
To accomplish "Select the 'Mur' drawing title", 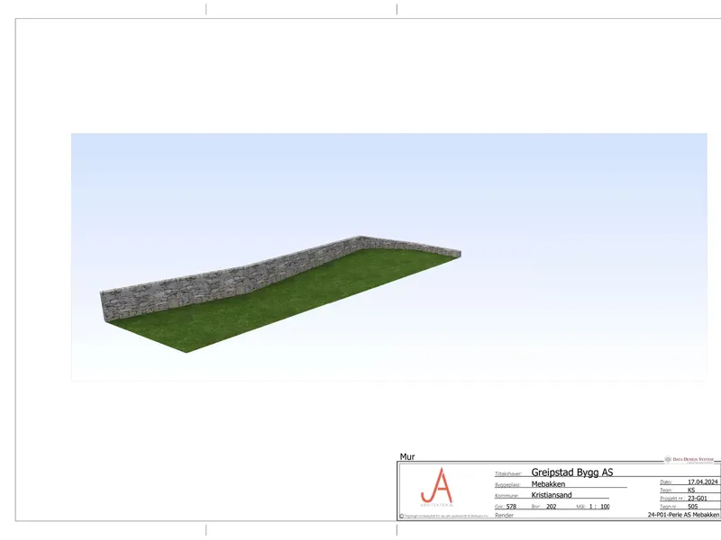I will 407,456.
